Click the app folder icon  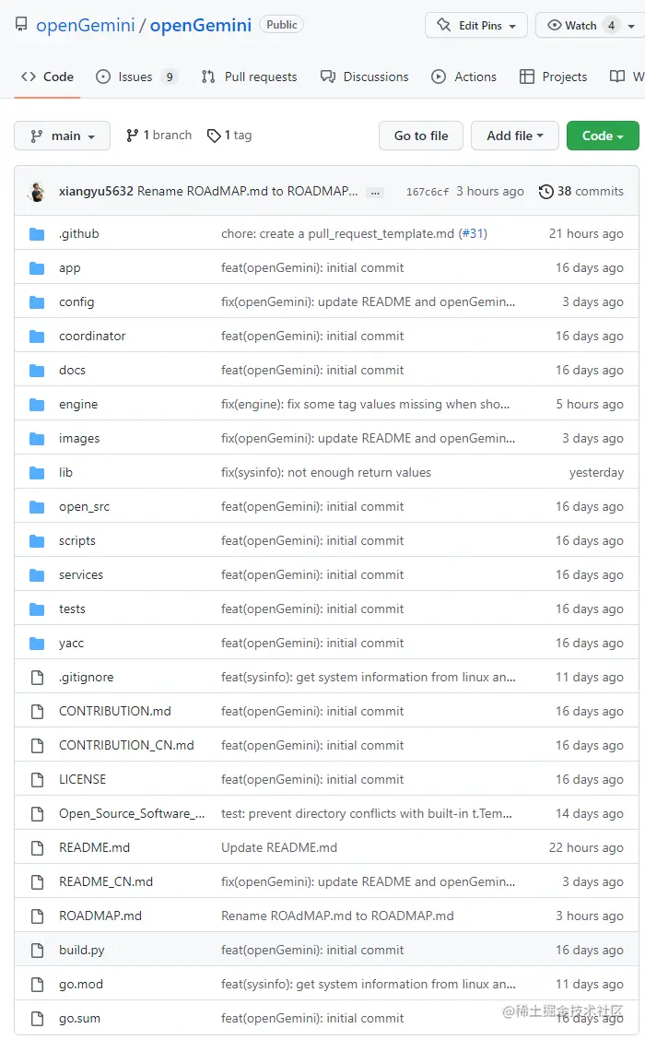tap(37, 268)
